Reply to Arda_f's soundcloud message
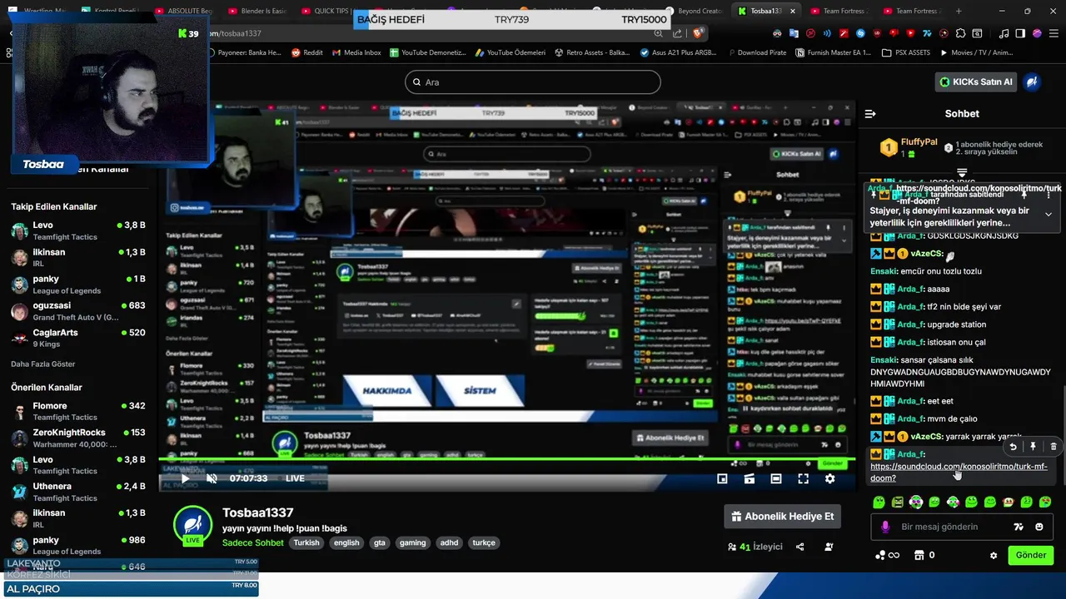The width and height of the screenshot is (1066, 599). (1013, 447)
